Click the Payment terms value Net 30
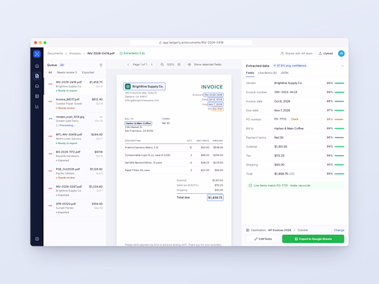This screenshot has width=379, height=284. pos(279,137)
